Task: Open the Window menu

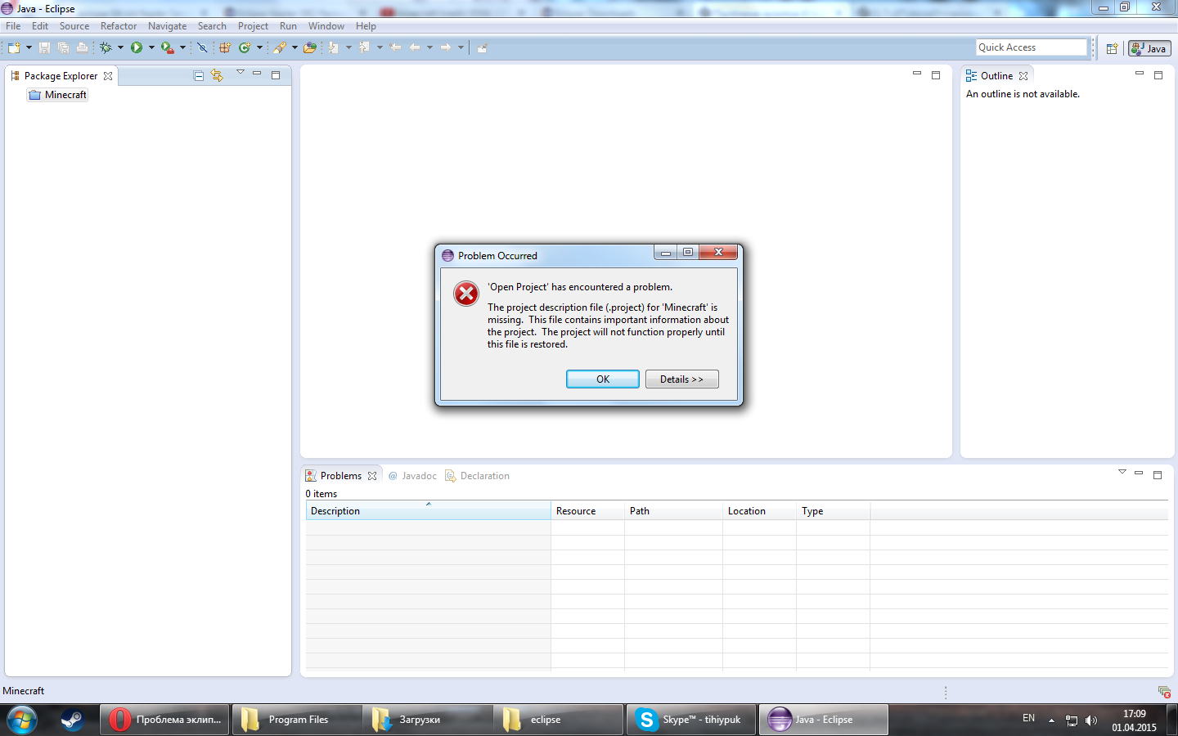Action: coord(326,26)
